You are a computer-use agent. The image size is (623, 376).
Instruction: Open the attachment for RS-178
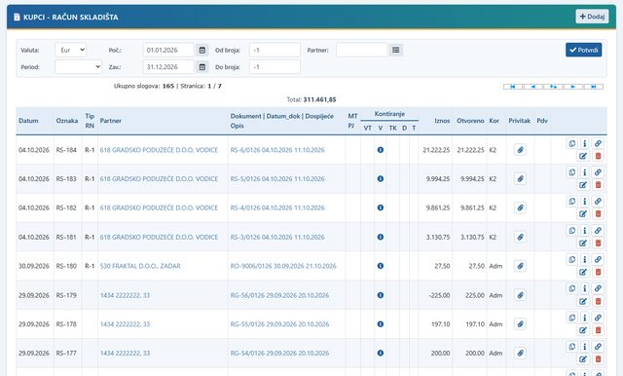click(x=520, y=324)
